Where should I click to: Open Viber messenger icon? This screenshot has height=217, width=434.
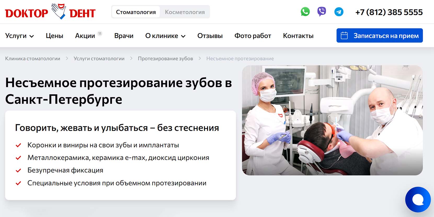(322, 12)
